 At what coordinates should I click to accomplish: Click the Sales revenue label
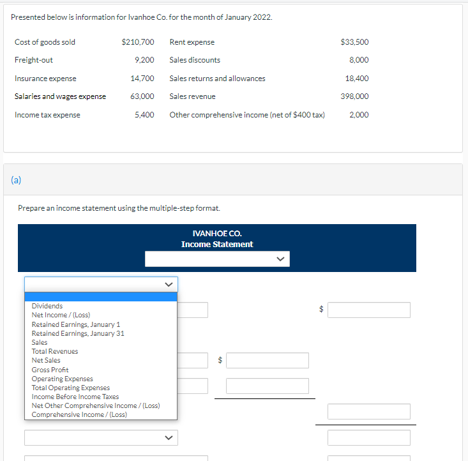pyautogui.click(x=193, y=96)
